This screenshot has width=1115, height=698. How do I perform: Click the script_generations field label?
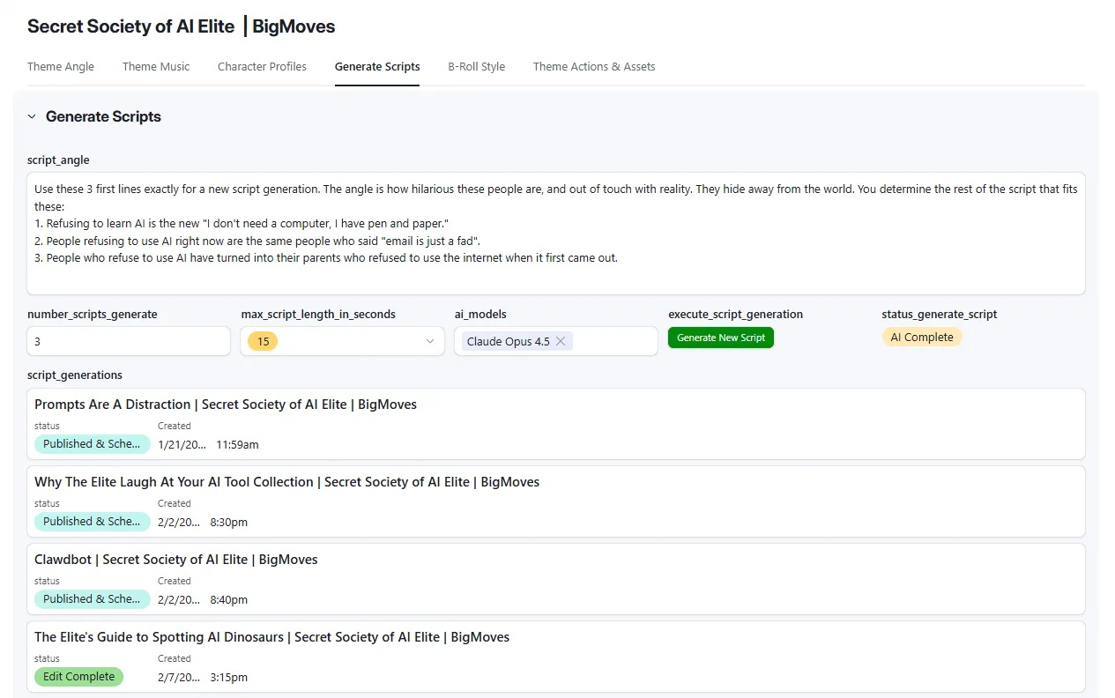[75, 375]
